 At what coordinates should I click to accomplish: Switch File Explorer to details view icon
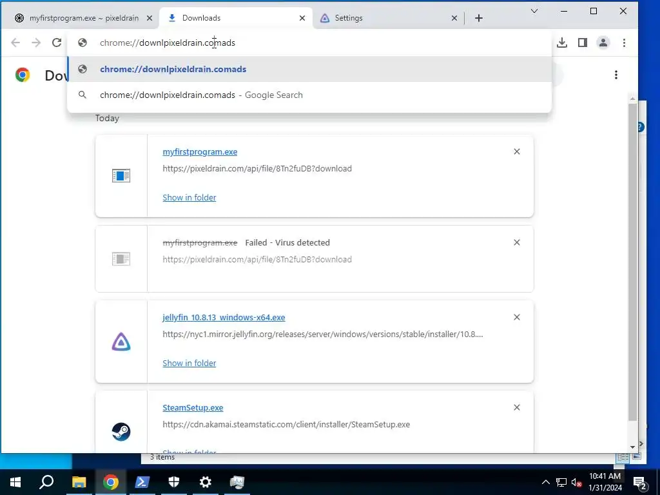[623, 457]
